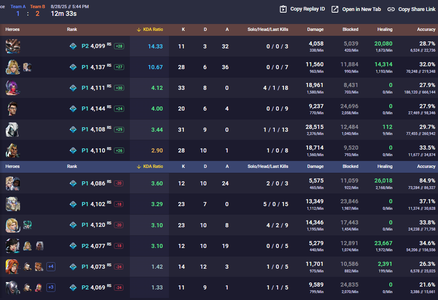Select the Team B label
The height and width of the screenshot is (300, 438).
(x=37, y=7)
